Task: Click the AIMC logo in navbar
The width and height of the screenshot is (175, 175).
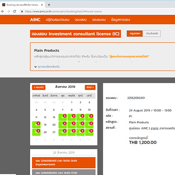Action: pos(35,20)
